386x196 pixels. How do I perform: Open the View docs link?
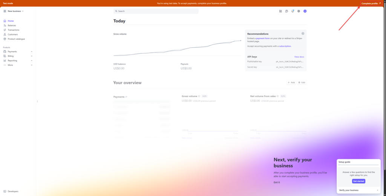[299, 57]
